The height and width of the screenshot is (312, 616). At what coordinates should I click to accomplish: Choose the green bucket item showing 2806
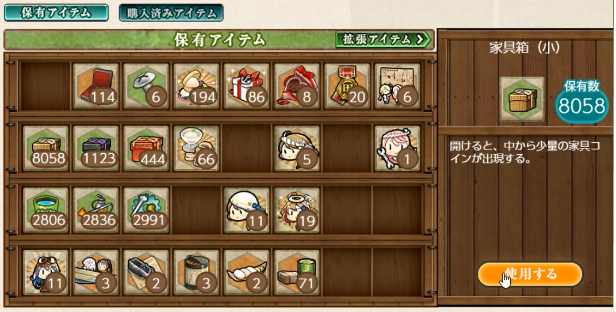[45, 210]
